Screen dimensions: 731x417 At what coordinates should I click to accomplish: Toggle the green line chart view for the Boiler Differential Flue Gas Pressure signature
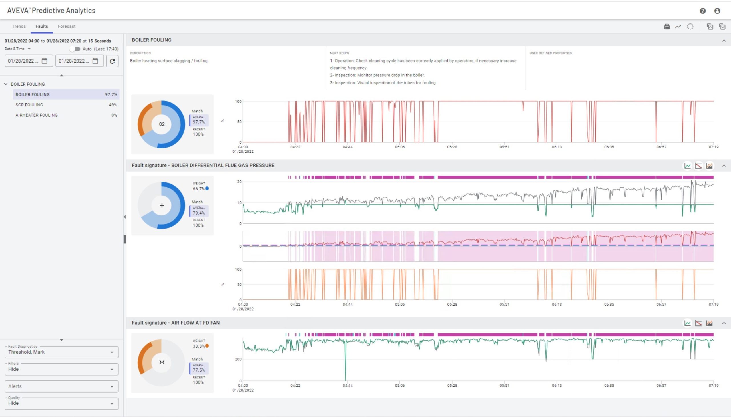(x=688, y=166)
